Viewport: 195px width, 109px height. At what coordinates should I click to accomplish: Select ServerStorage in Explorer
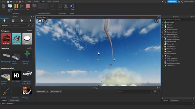click(x=172, y=42)
